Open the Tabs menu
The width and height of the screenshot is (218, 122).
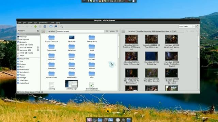[x=52, y=23]
